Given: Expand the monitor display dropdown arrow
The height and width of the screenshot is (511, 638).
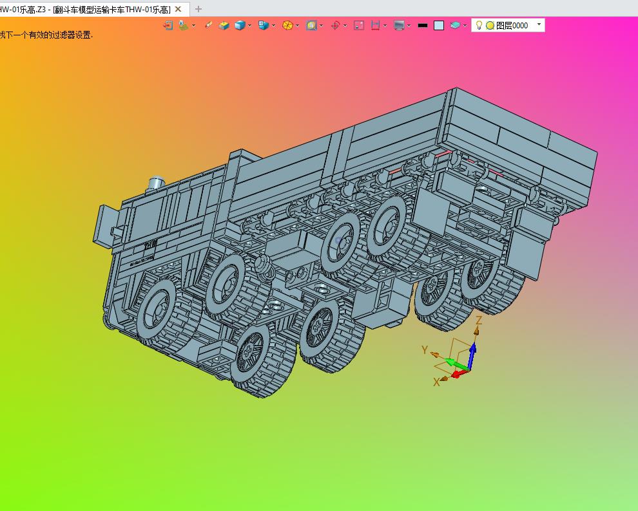Looking at the screenshot, I should point(409,26).
